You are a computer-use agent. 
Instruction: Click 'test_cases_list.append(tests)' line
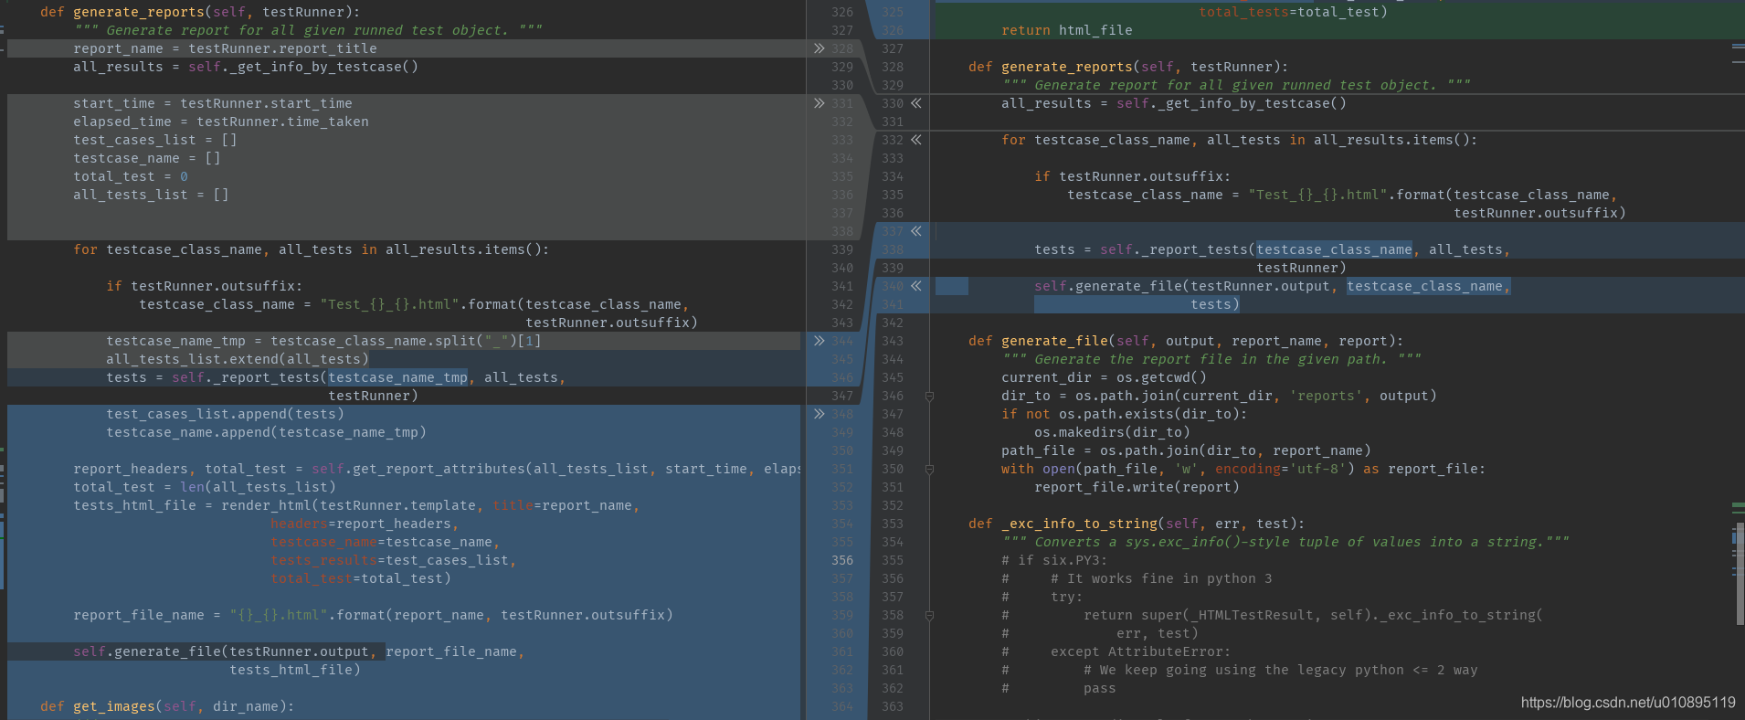point(225,414)
